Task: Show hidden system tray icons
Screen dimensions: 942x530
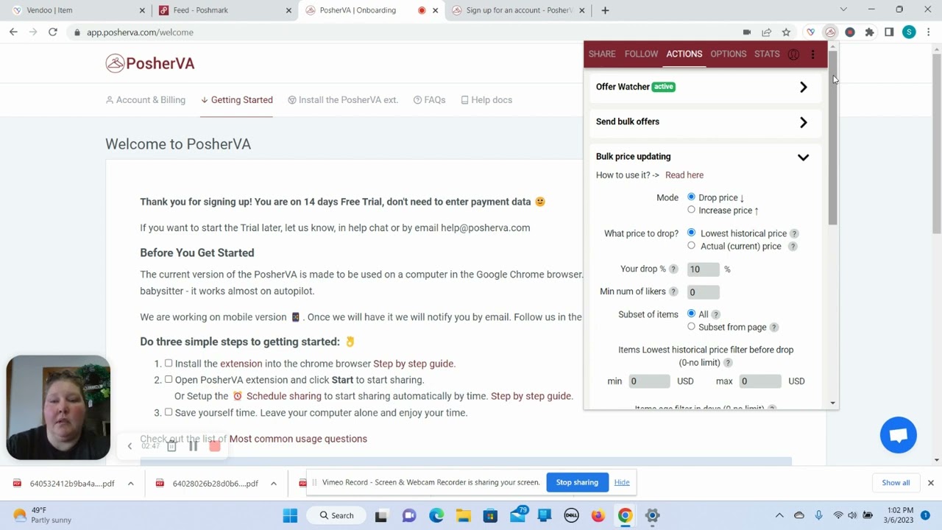Action: (x=779, y=515)
